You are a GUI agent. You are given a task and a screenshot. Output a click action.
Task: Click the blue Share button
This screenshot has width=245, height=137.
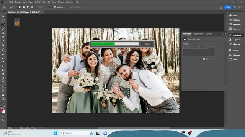(x=228, y=7)
